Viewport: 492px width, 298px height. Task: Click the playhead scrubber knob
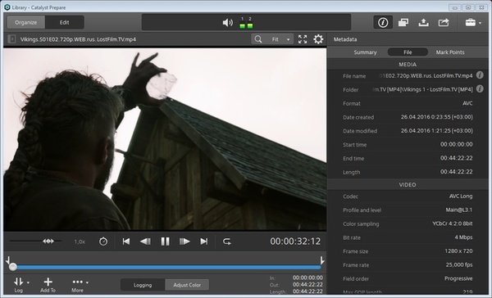tap(13, 267)
